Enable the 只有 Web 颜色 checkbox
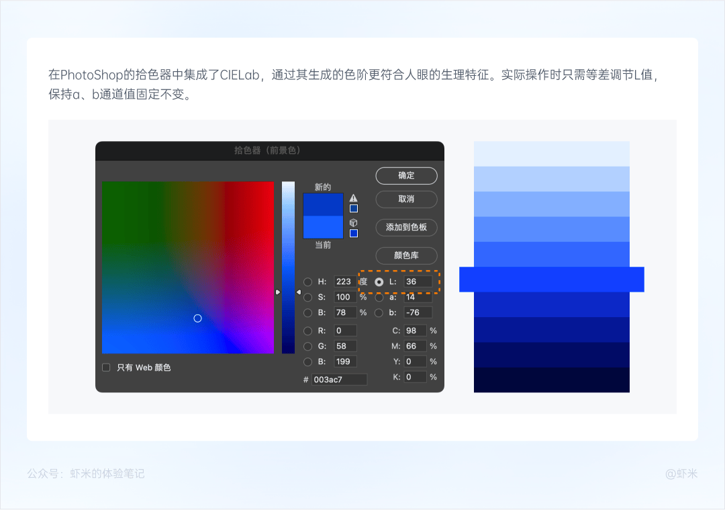The height and width of the screenshot is (510, 725). point(106,368)
